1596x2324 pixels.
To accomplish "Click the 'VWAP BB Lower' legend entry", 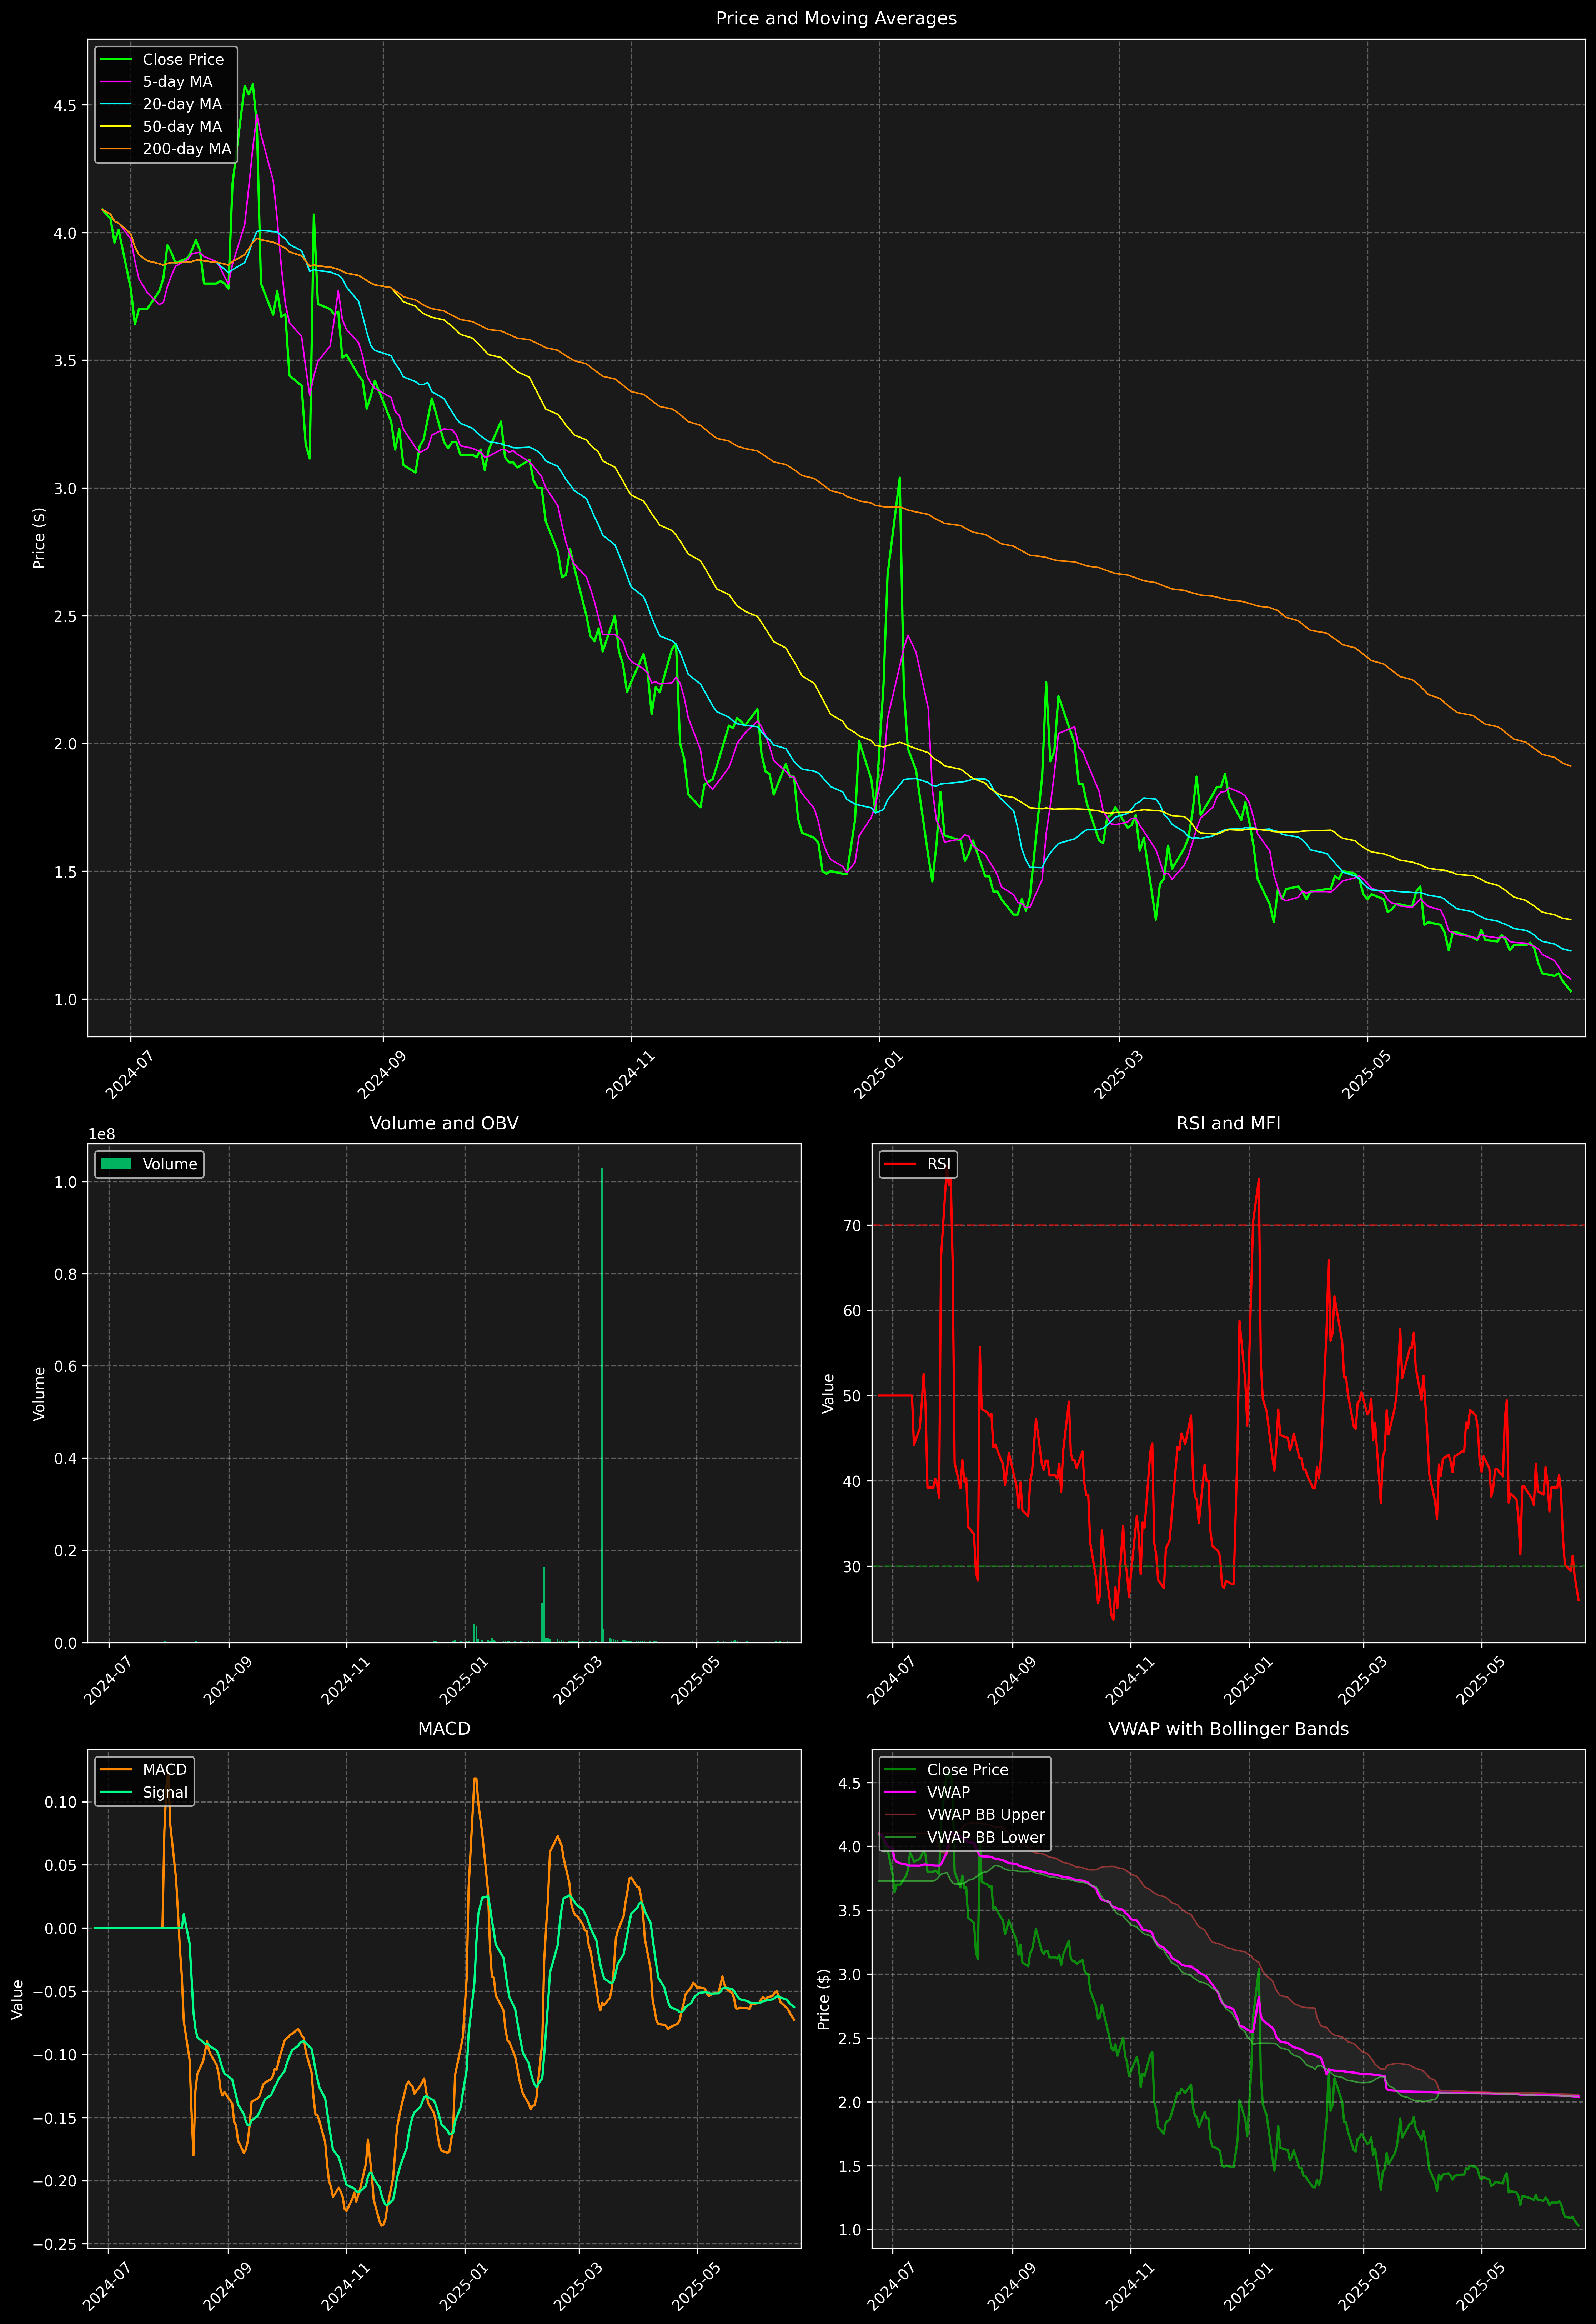I will (986, 1837).
